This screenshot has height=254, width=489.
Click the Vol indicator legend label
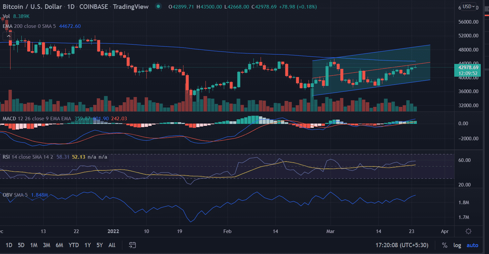6,16
